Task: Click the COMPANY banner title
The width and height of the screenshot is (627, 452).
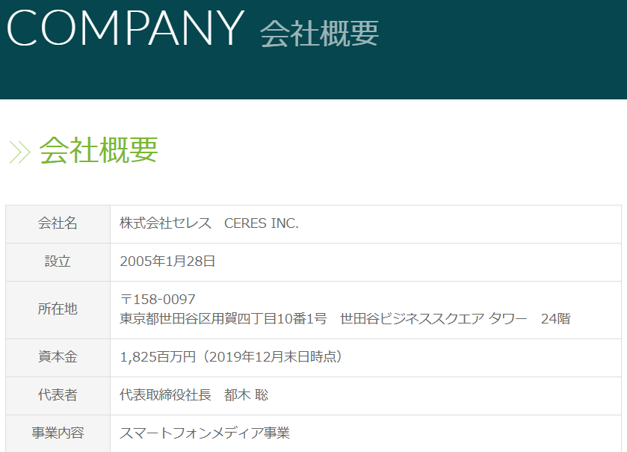Action: point(126,28)
